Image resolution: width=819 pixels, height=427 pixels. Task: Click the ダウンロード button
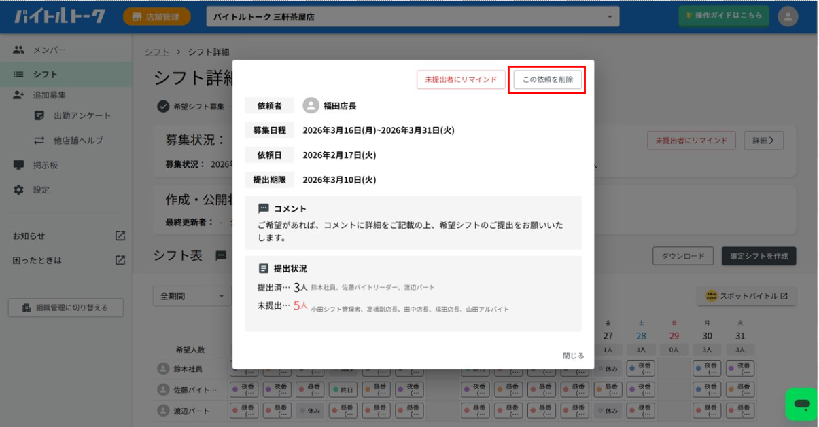(x=683, y=256)
